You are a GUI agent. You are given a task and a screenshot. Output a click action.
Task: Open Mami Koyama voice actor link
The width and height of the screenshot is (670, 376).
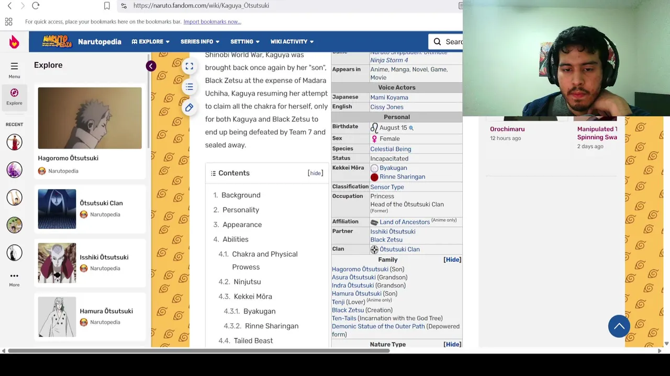tap(389, 98)
